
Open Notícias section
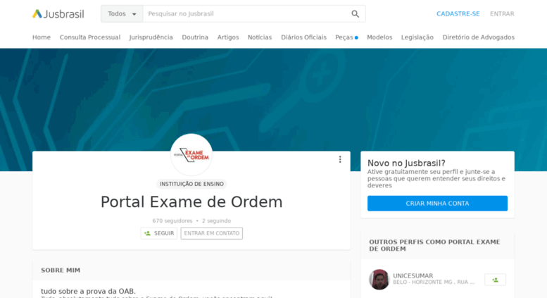pyautogui.click(x=260, y=37)
